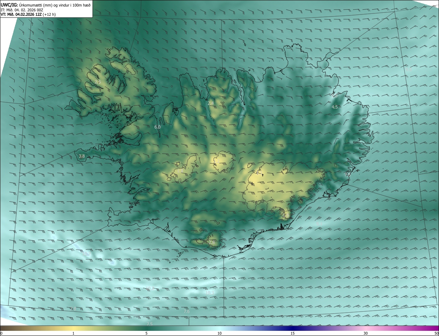Click the title line 'UWC/IG: Úrkomumætti (mm) og vindur'
Screen dimensions: 439x336
click(x=46, y=4)
